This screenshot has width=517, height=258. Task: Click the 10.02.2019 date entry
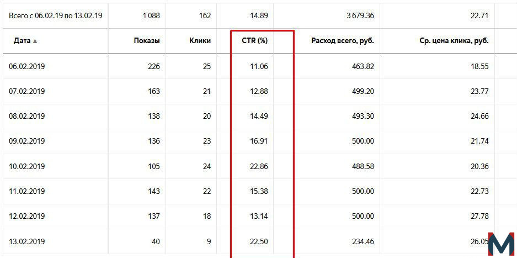26,166
